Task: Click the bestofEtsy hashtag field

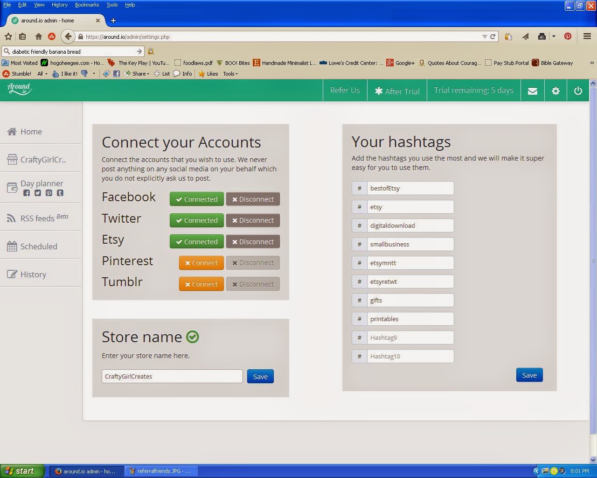Action: 410,188
